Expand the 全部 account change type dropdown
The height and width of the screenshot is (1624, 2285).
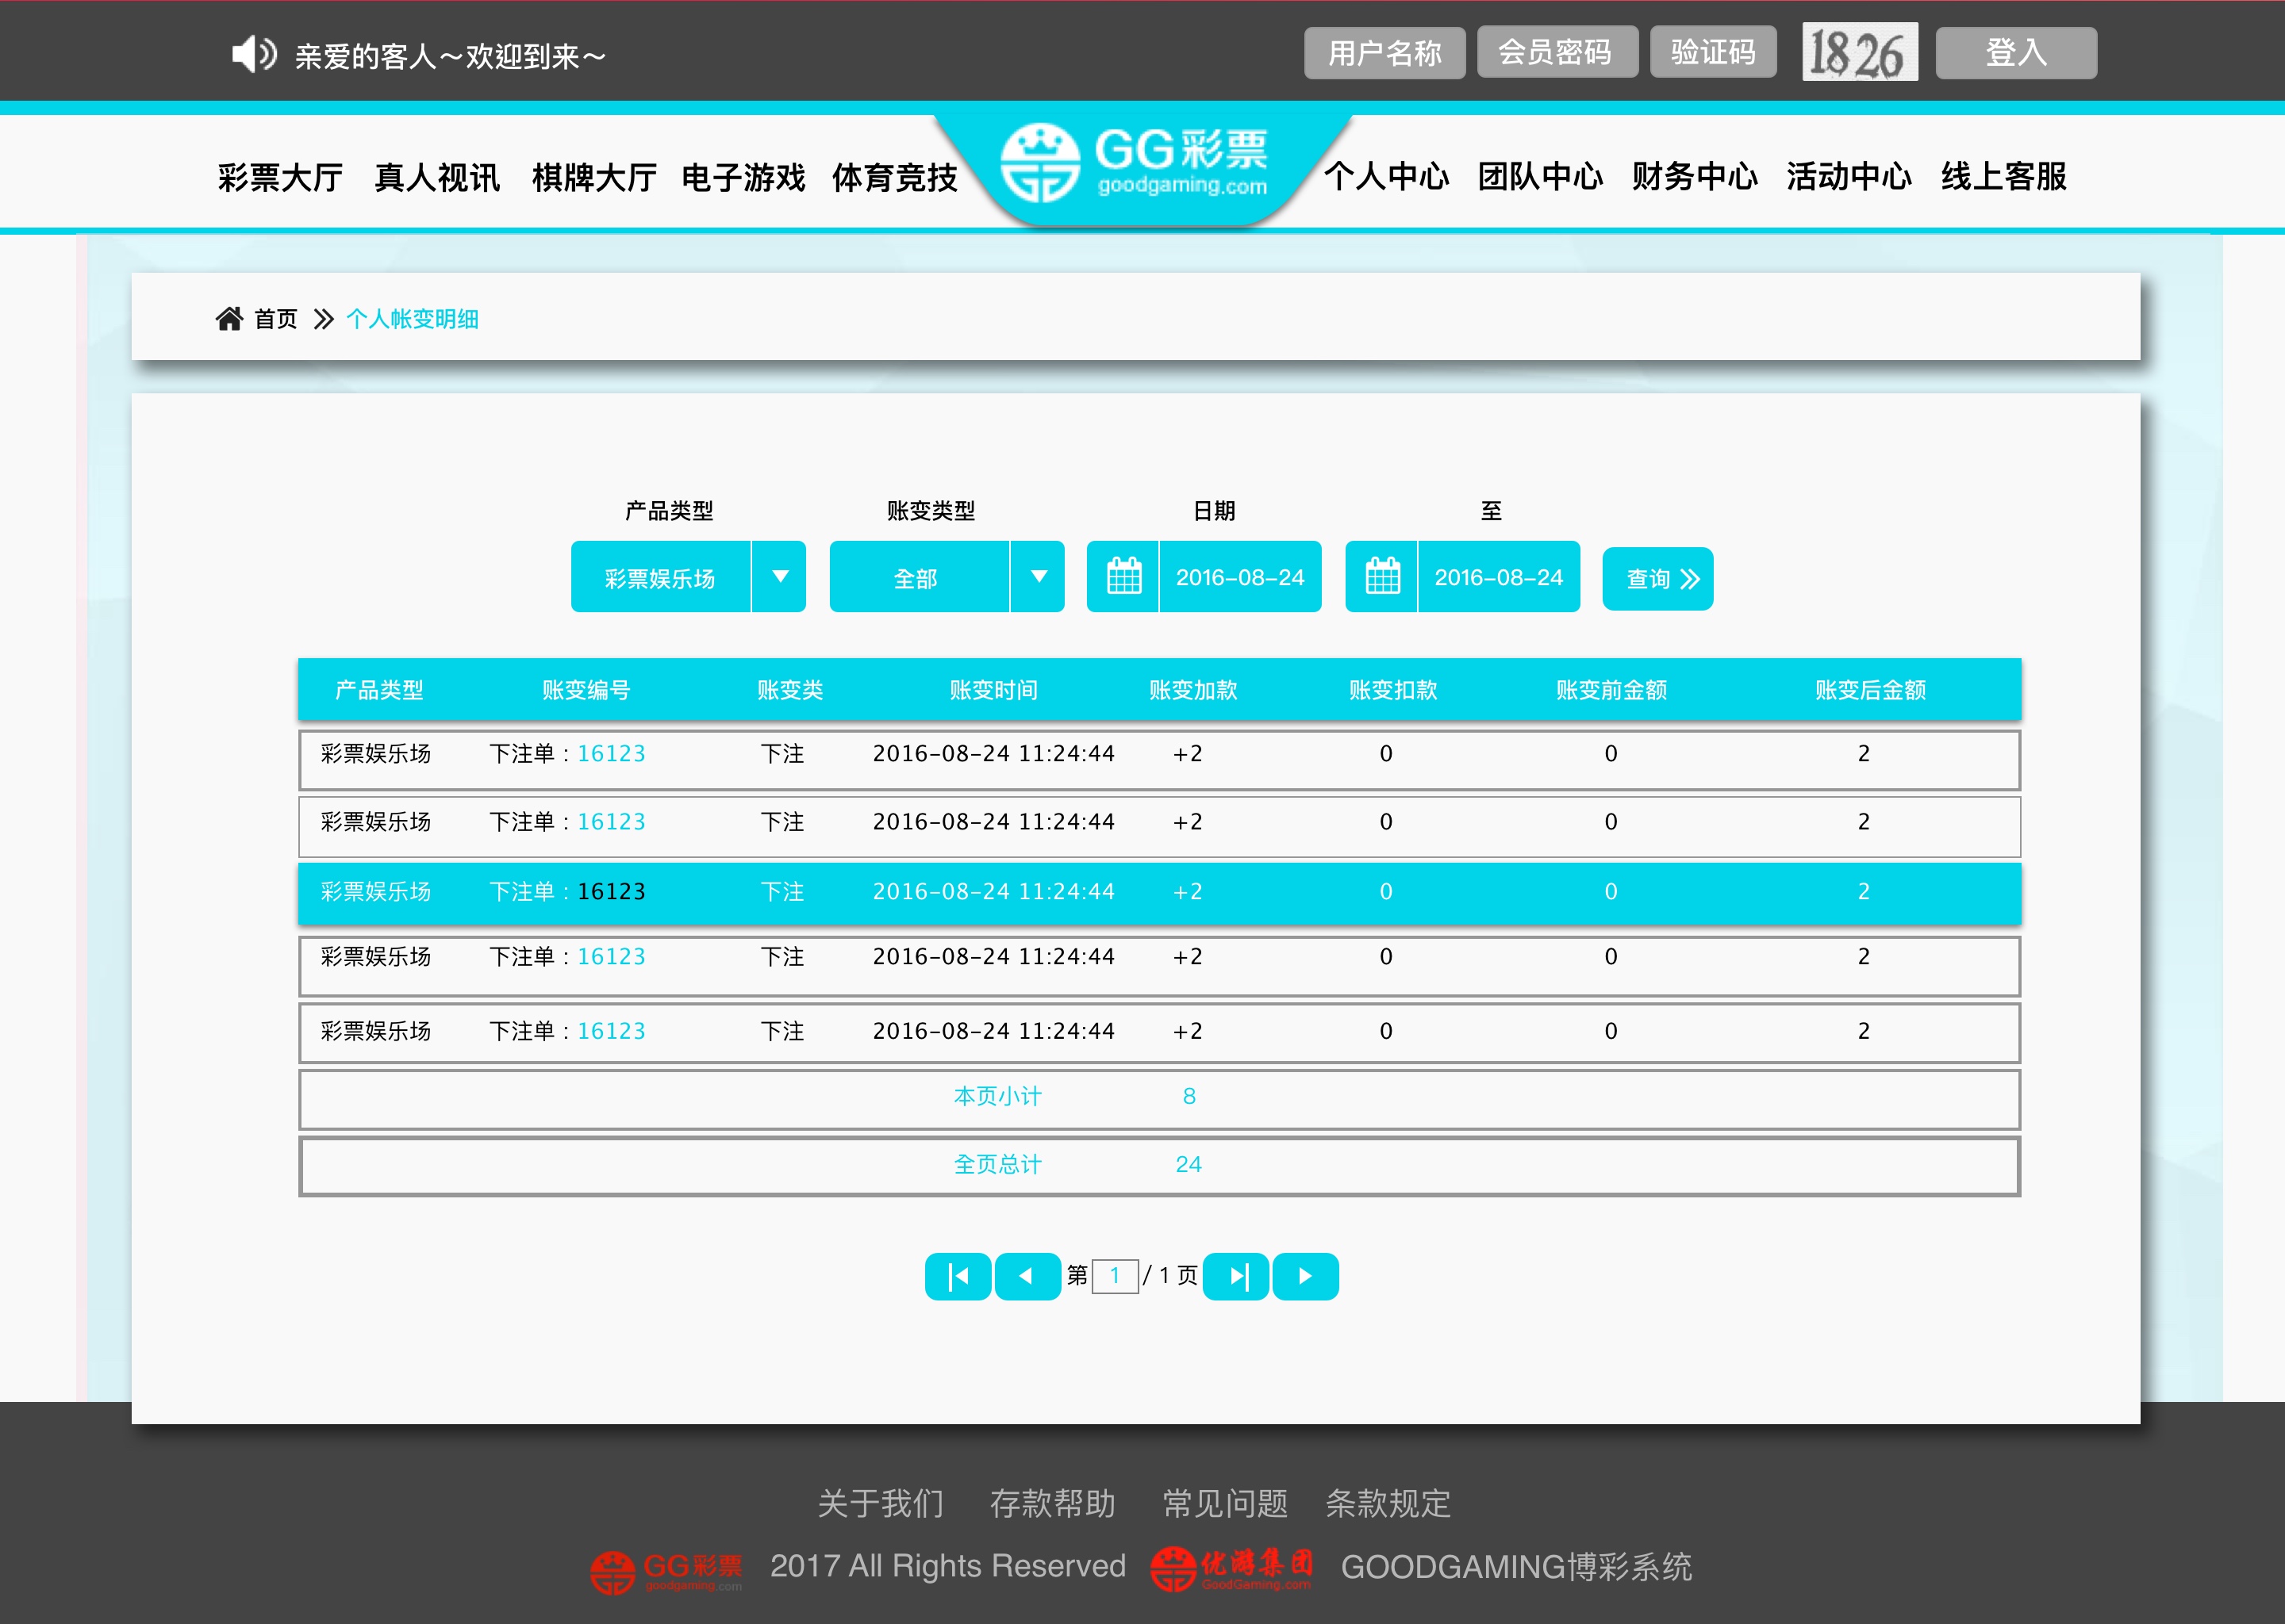(1039, 577)
